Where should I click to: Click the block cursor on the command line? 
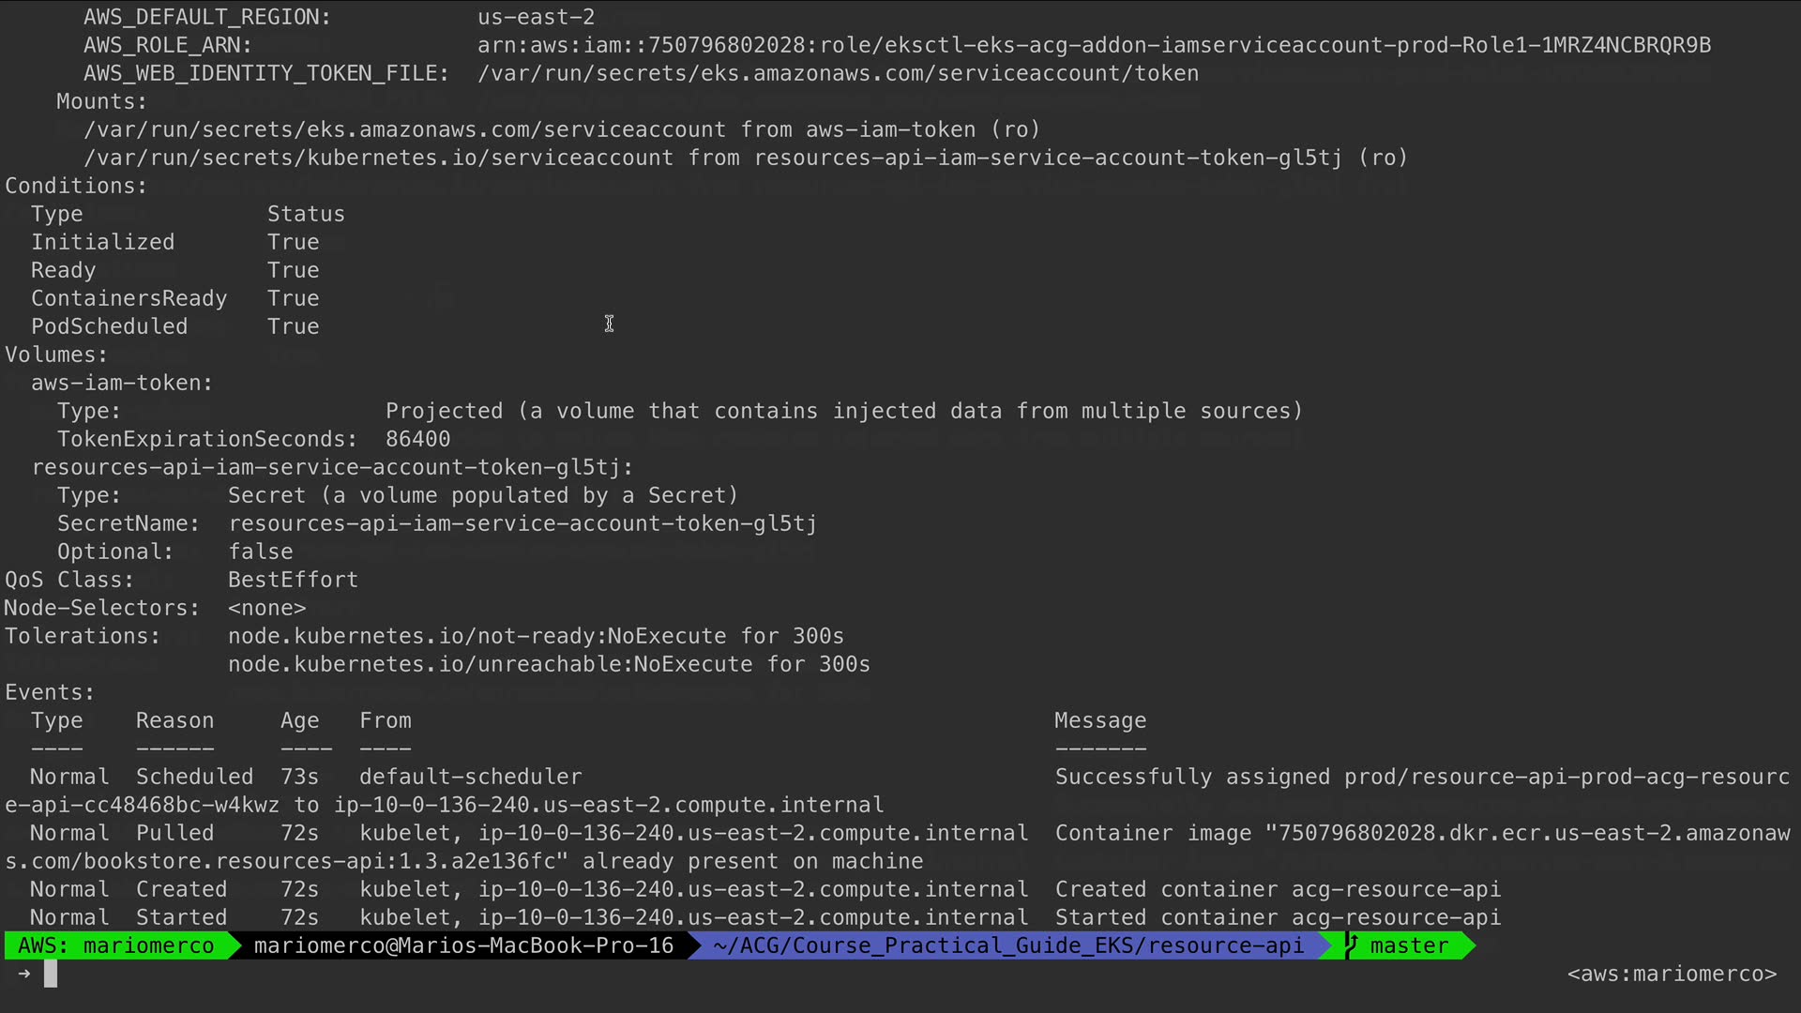[51, 975]
